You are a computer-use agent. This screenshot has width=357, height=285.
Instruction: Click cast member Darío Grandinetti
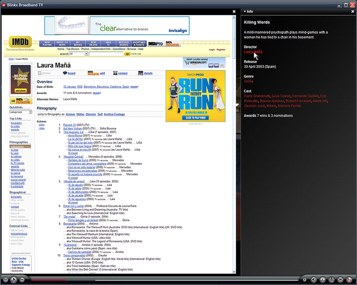pyautogui.click(x=257, y=96)
